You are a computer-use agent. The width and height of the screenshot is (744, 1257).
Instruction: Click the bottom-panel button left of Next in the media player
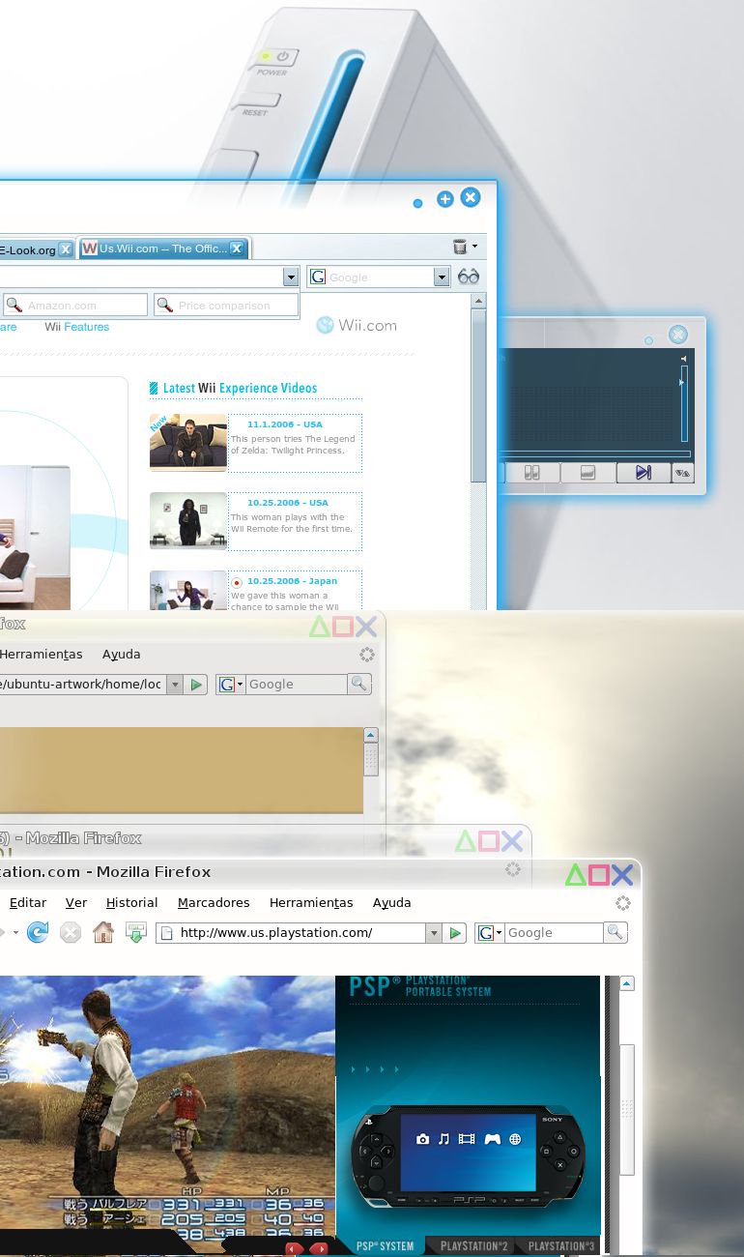[x=587, y=473]
